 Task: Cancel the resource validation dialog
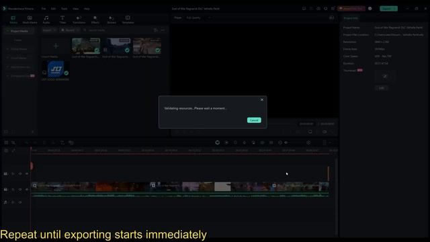tap(254, 120)
